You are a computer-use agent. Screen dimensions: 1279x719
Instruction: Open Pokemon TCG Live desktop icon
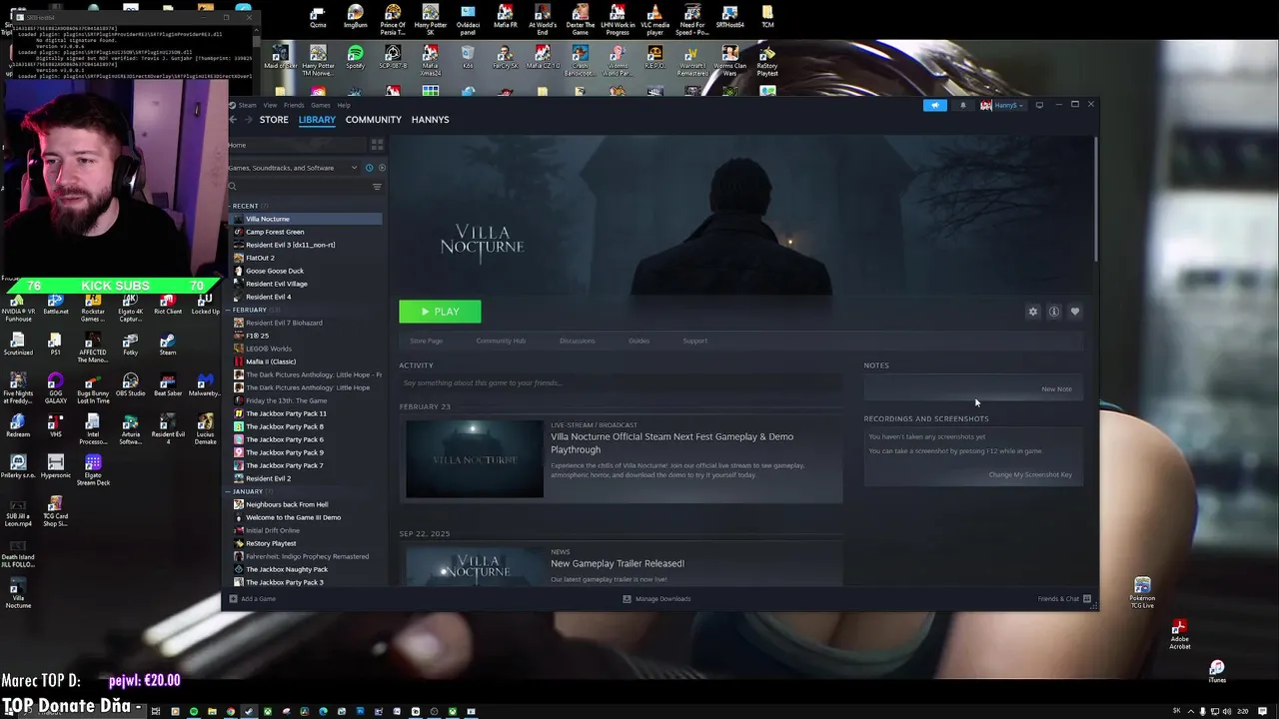point(1142,593)
